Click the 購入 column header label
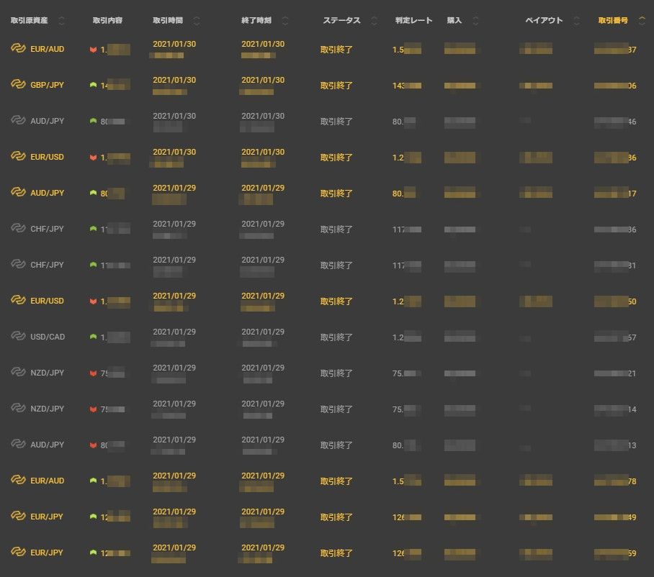Viewport: 654px width, 577px height. coord(454,21)
